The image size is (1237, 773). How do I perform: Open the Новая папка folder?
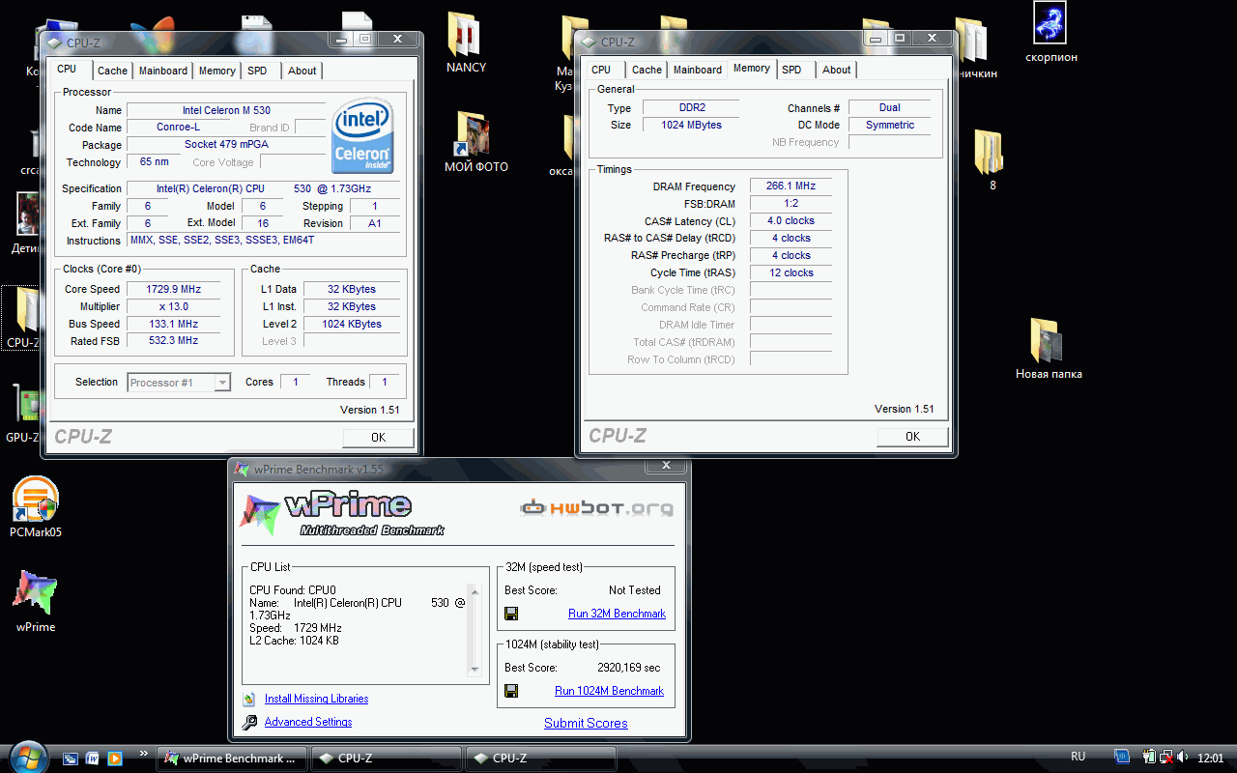[x=1049, y=348]
